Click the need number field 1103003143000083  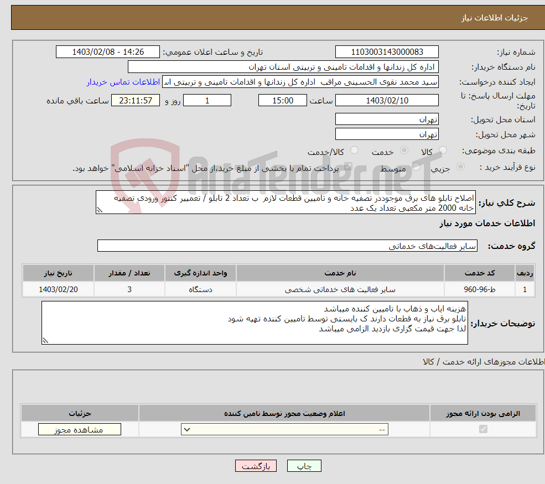click(387, 52)
